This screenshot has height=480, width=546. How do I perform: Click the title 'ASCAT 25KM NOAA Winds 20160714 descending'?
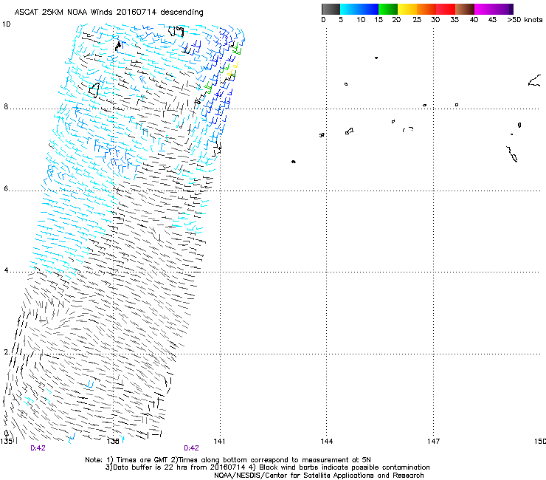click(108, 12)
